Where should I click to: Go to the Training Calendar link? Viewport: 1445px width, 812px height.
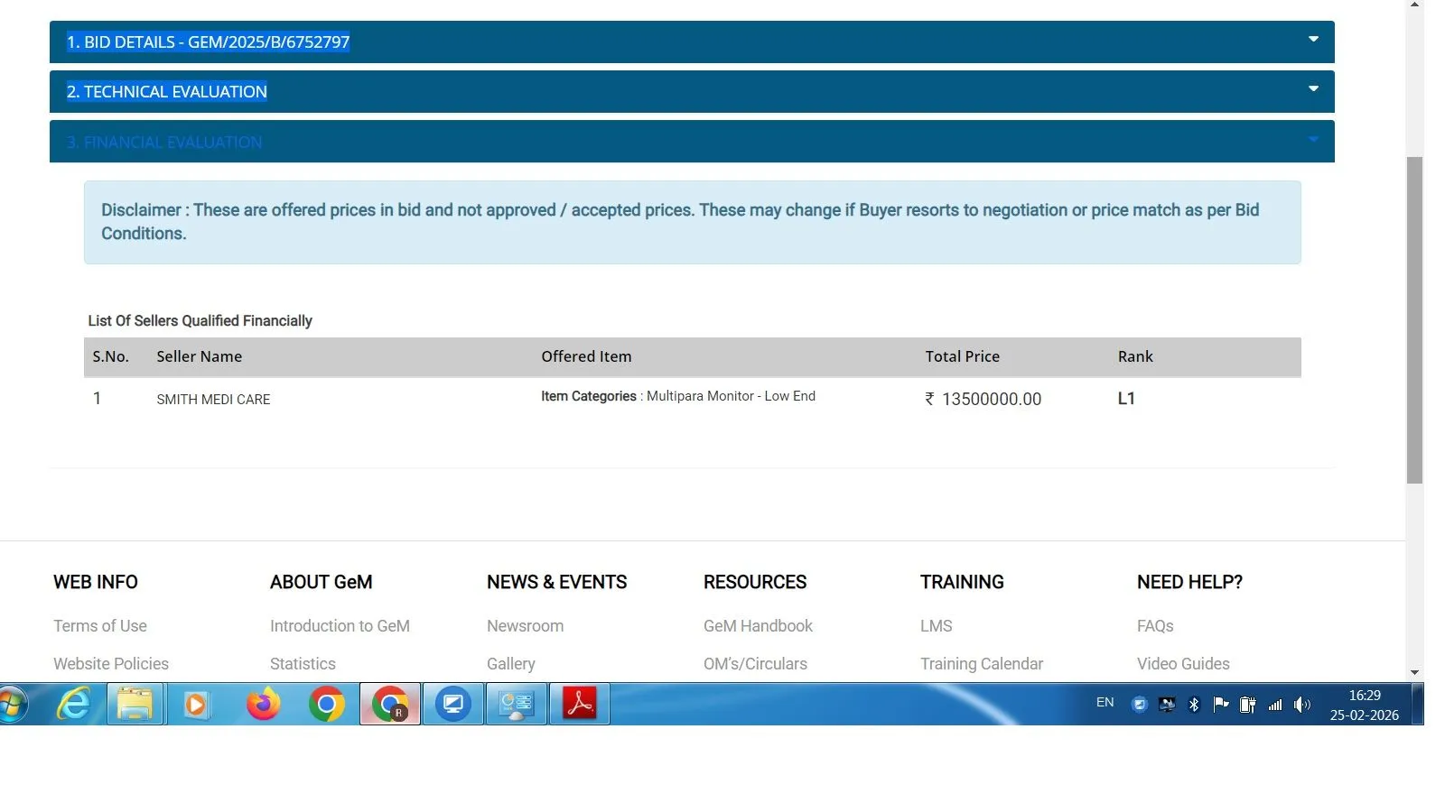pos(982,664)
